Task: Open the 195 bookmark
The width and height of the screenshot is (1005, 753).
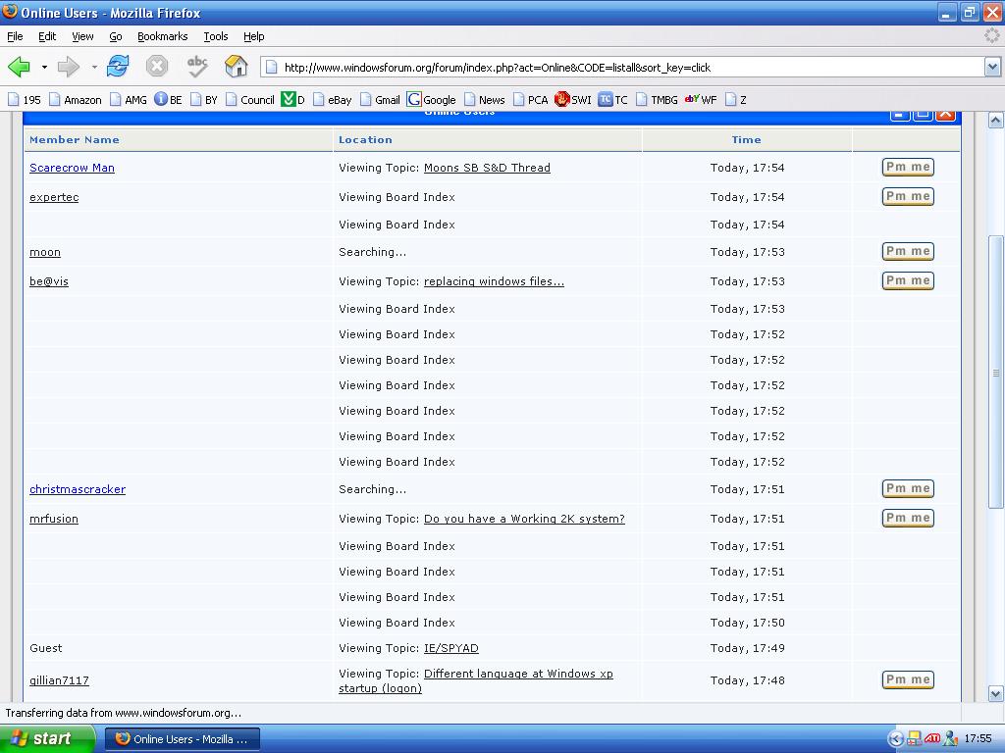Action: tap(25, 100)
